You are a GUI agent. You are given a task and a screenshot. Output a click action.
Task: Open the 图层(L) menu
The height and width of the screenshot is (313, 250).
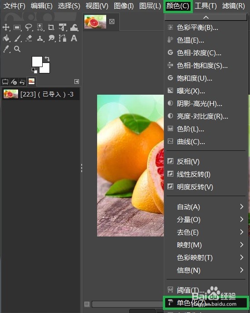coord(150,6)
